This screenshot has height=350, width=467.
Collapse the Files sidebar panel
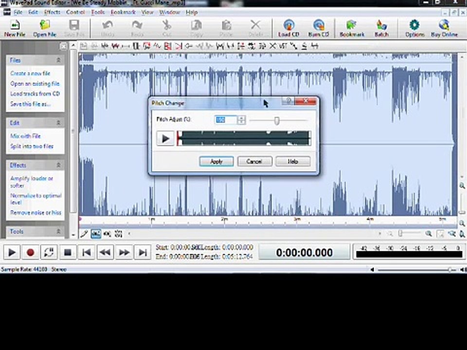(x=58, y=60)
